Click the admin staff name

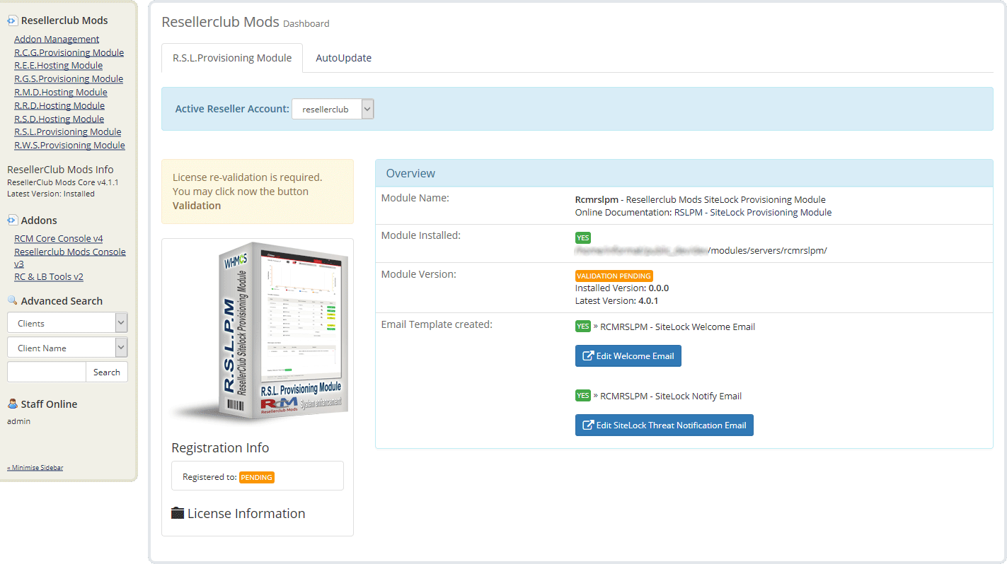(x=19, y=421)
